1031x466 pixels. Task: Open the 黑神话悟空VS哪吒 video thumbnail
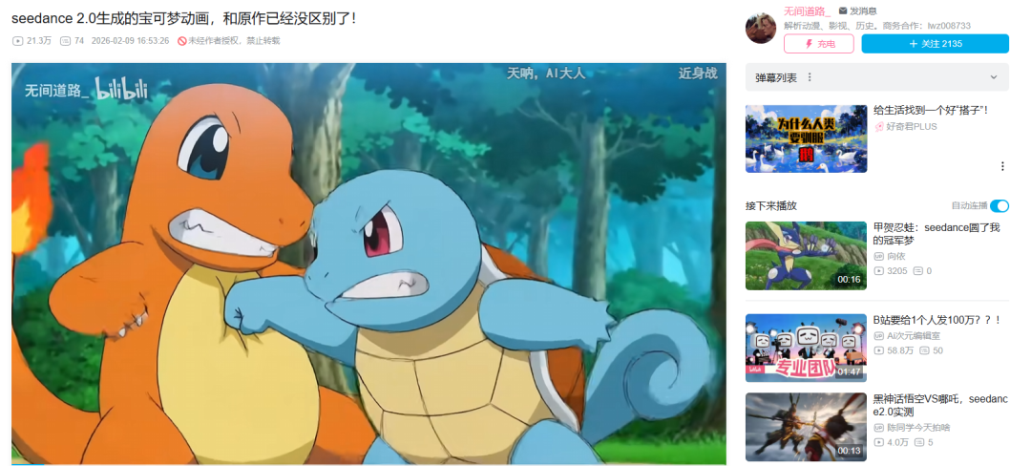point(806,427)
